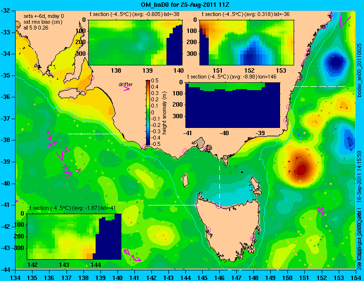Click the -40 tick under the lon=146 inset
The image size is (364, 281).
coord(224,133)
